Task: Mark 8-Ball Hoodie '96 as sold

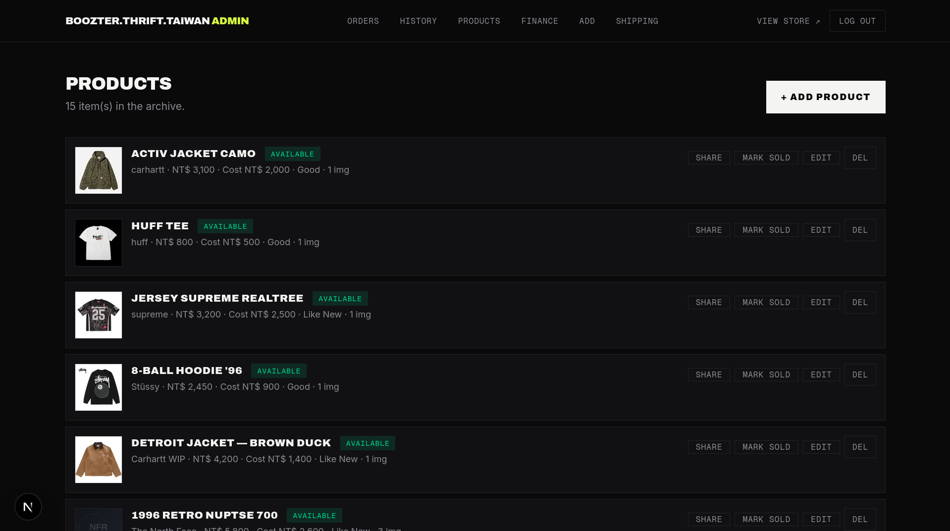Action: pos(766,374)
